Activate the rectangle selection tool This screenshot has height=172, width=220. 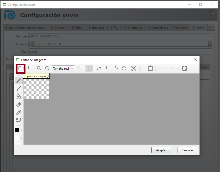(19, 120)
